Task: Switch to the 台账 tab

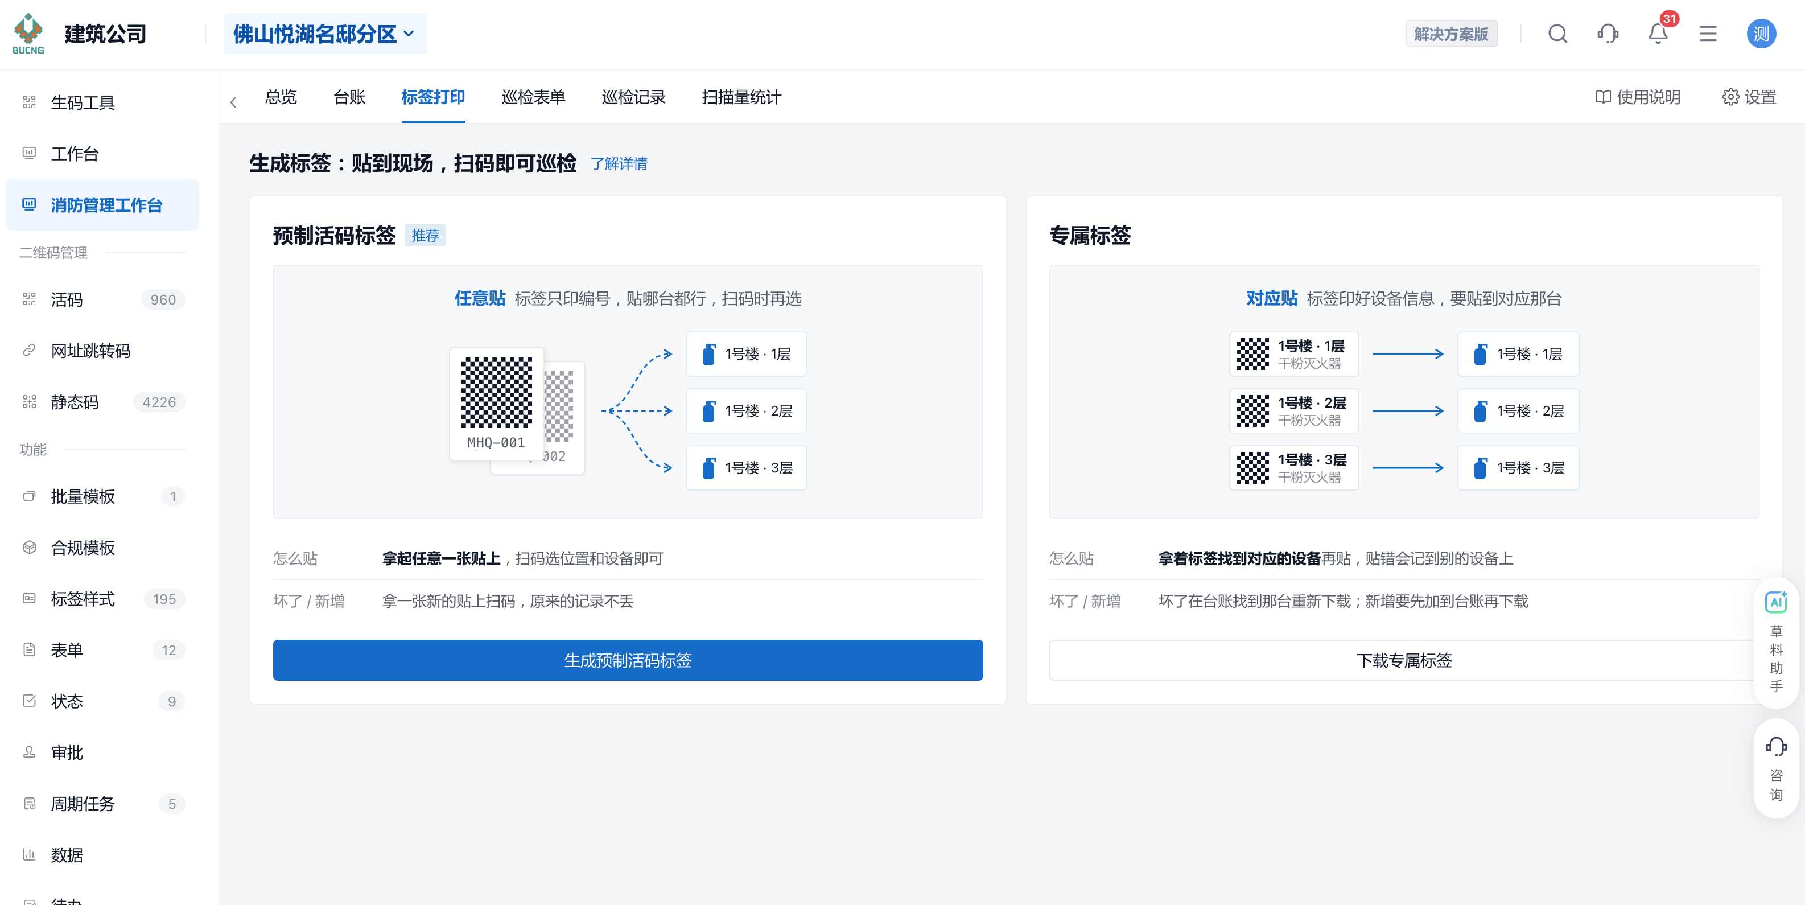Action: [349, 97]
